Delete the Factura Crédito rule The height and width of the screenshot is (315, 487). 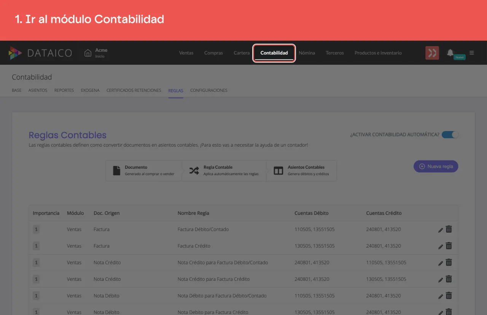coord(449,246)
